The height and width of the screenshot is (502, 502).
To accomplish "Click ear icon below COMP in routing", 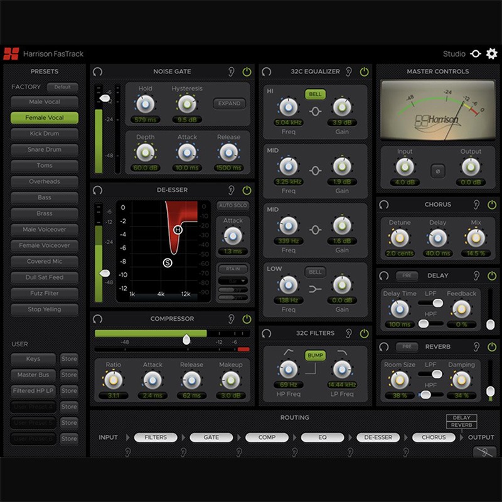I will click(239, 452).
